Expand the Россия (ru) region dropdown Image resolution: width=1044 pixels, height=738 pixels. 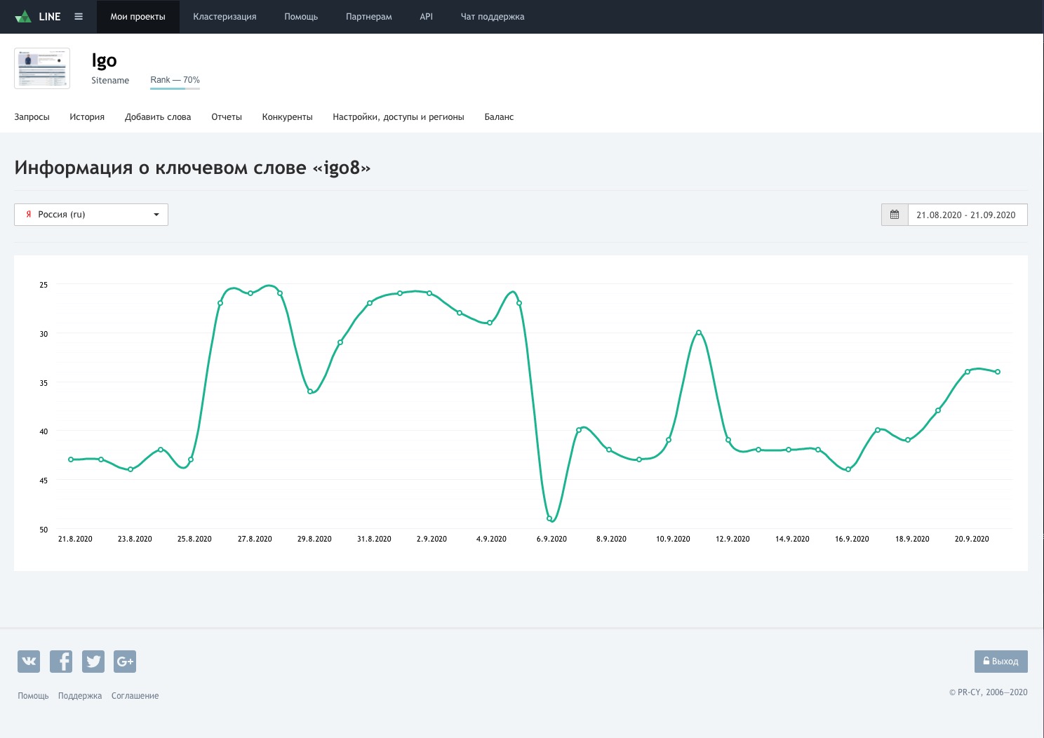coord(91,215)
